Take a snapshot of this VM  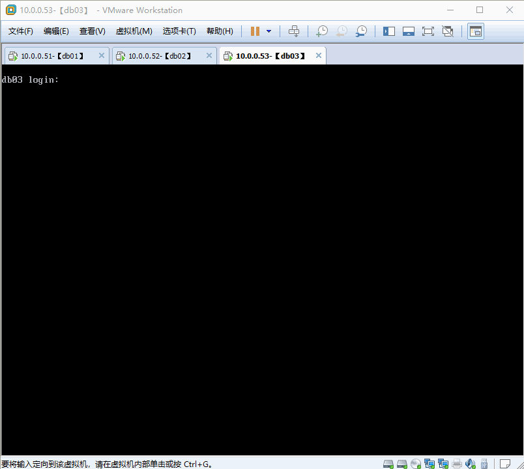click(322, 31)
